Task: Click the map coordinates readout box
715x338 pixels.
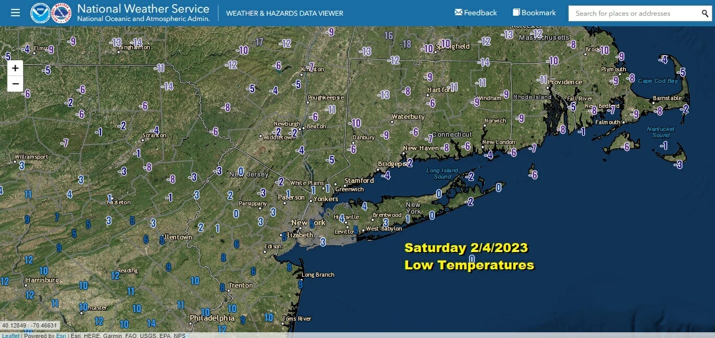Action: coord(29,325)
